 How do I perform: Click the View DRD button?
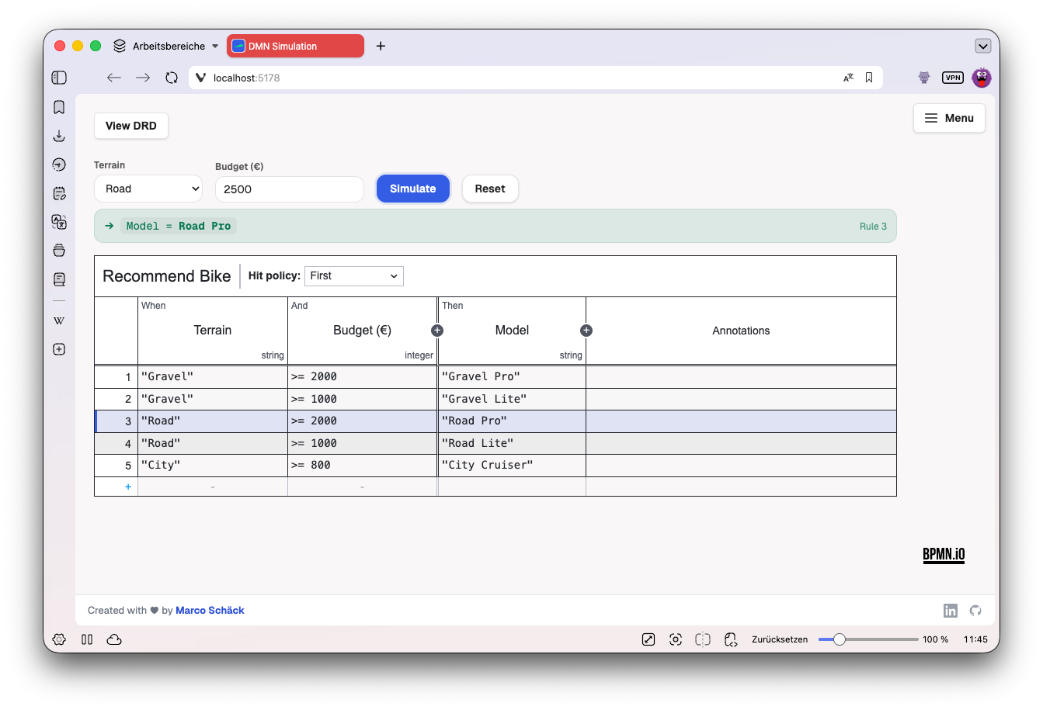coord(131,126)
